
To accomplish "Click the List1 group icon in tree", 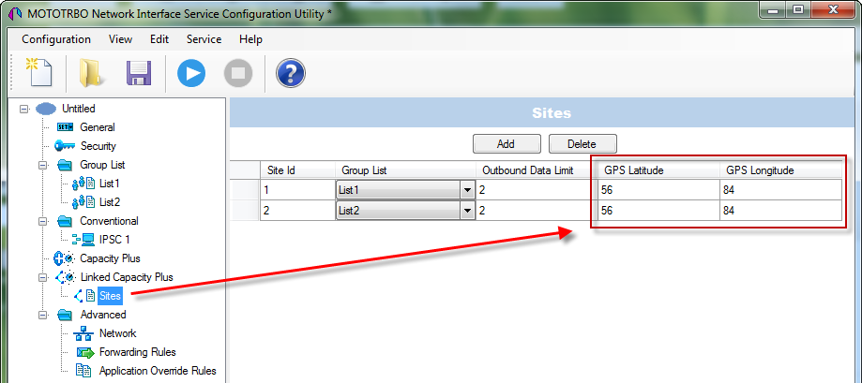I will click(x=84, y=184).
